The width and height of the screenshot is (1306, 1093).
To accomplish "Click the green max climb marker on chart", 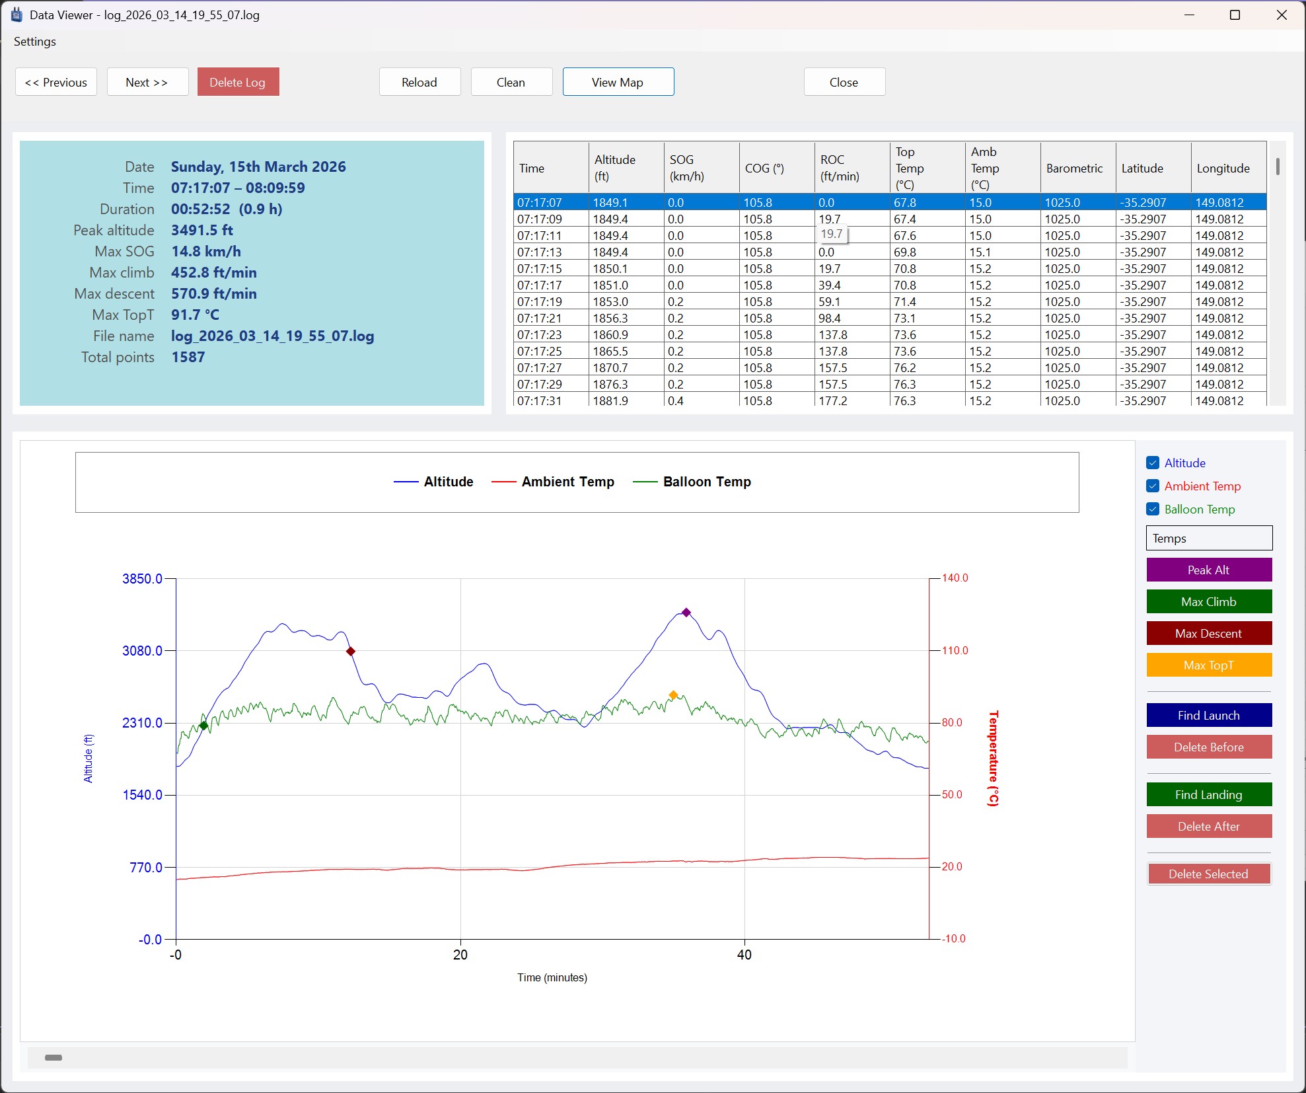I will tap(203, 726).
